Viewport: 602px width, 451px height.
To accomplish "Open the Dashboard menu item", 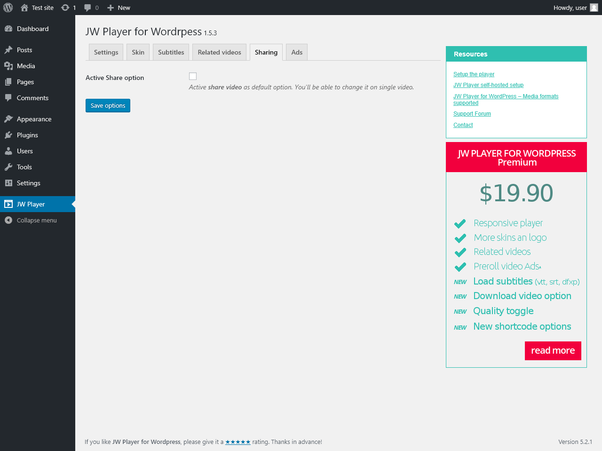I will 38,29.
